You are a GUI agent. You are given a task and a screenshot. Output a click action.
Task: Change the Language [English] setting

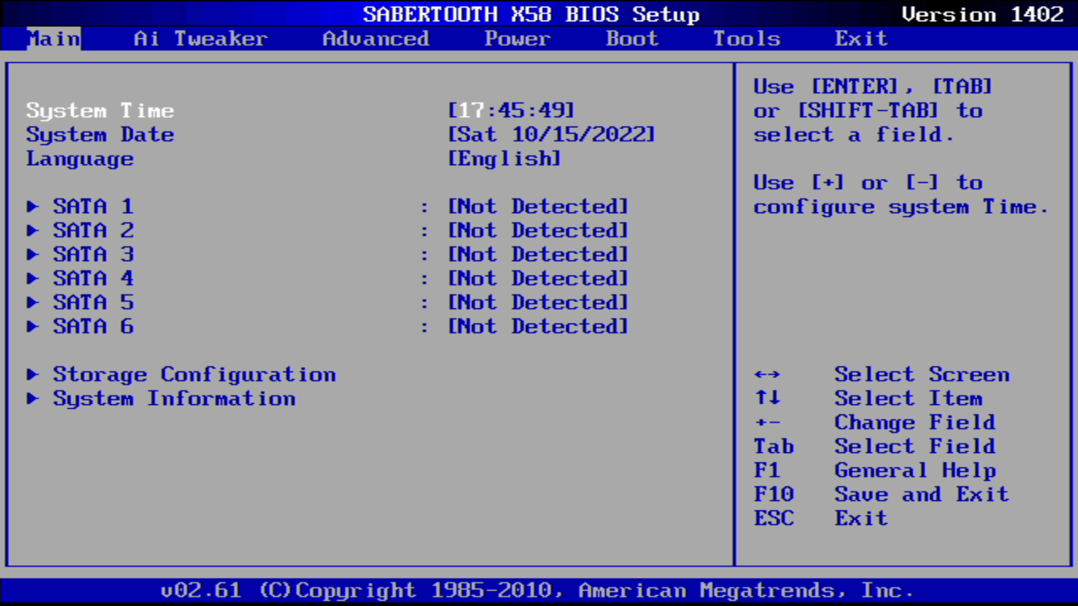pyautogui.click(x=504, y=158)
